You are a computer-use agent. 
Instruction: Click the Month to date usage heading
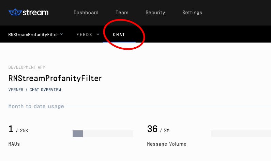click(x=36, y=106)
